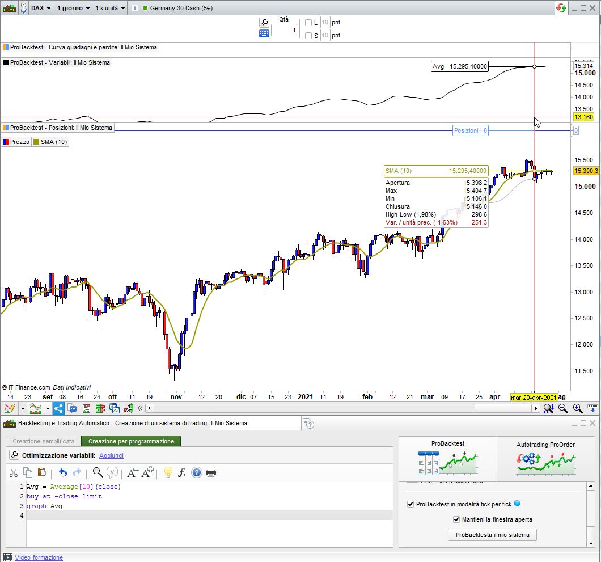Open the fx function library
The height and width of the screenshot is (562, 601).
point(183,472)
